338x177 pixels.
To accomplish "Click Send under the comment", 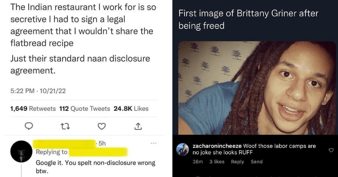I will (257, 162).
